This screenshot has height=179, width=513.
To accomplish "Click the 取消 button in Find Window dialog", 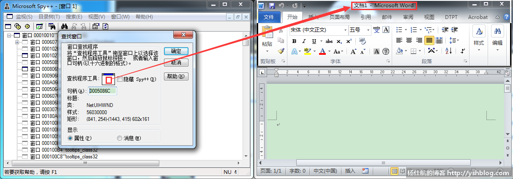I will (x=176, y=62).
